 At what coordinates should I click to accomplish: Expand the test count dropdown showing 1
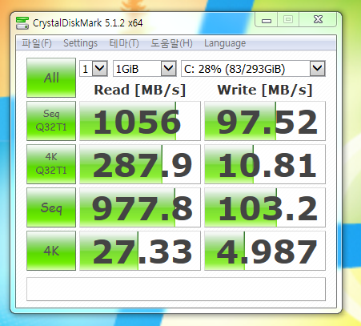94,69
